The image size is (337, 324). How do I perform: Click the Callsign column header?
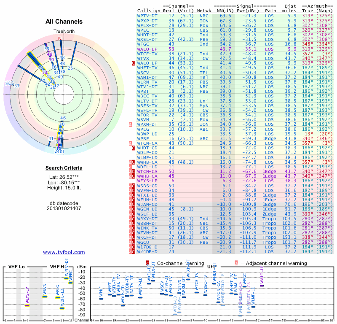(x=149, y=11)
